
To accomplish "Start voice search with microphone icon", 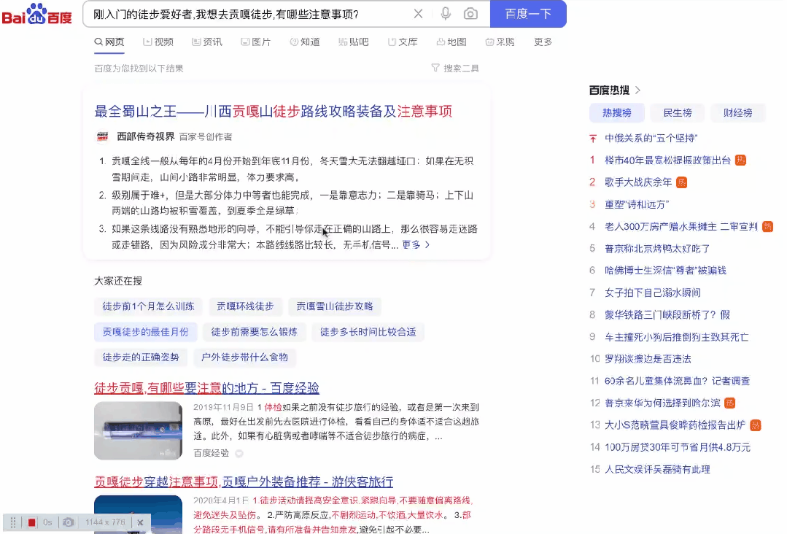I will coord(445,14).
